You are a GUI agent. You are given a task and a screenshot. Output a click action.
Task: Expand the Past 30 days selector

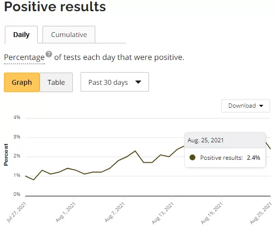[x=115, y=82]
